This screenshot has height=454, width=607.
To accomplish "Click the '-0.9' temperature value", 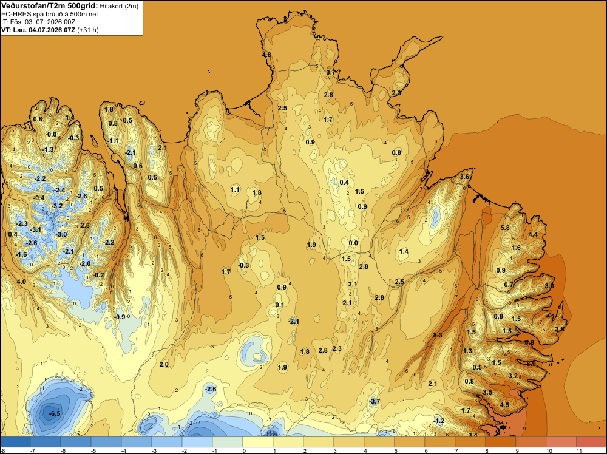I will (120, 317).
